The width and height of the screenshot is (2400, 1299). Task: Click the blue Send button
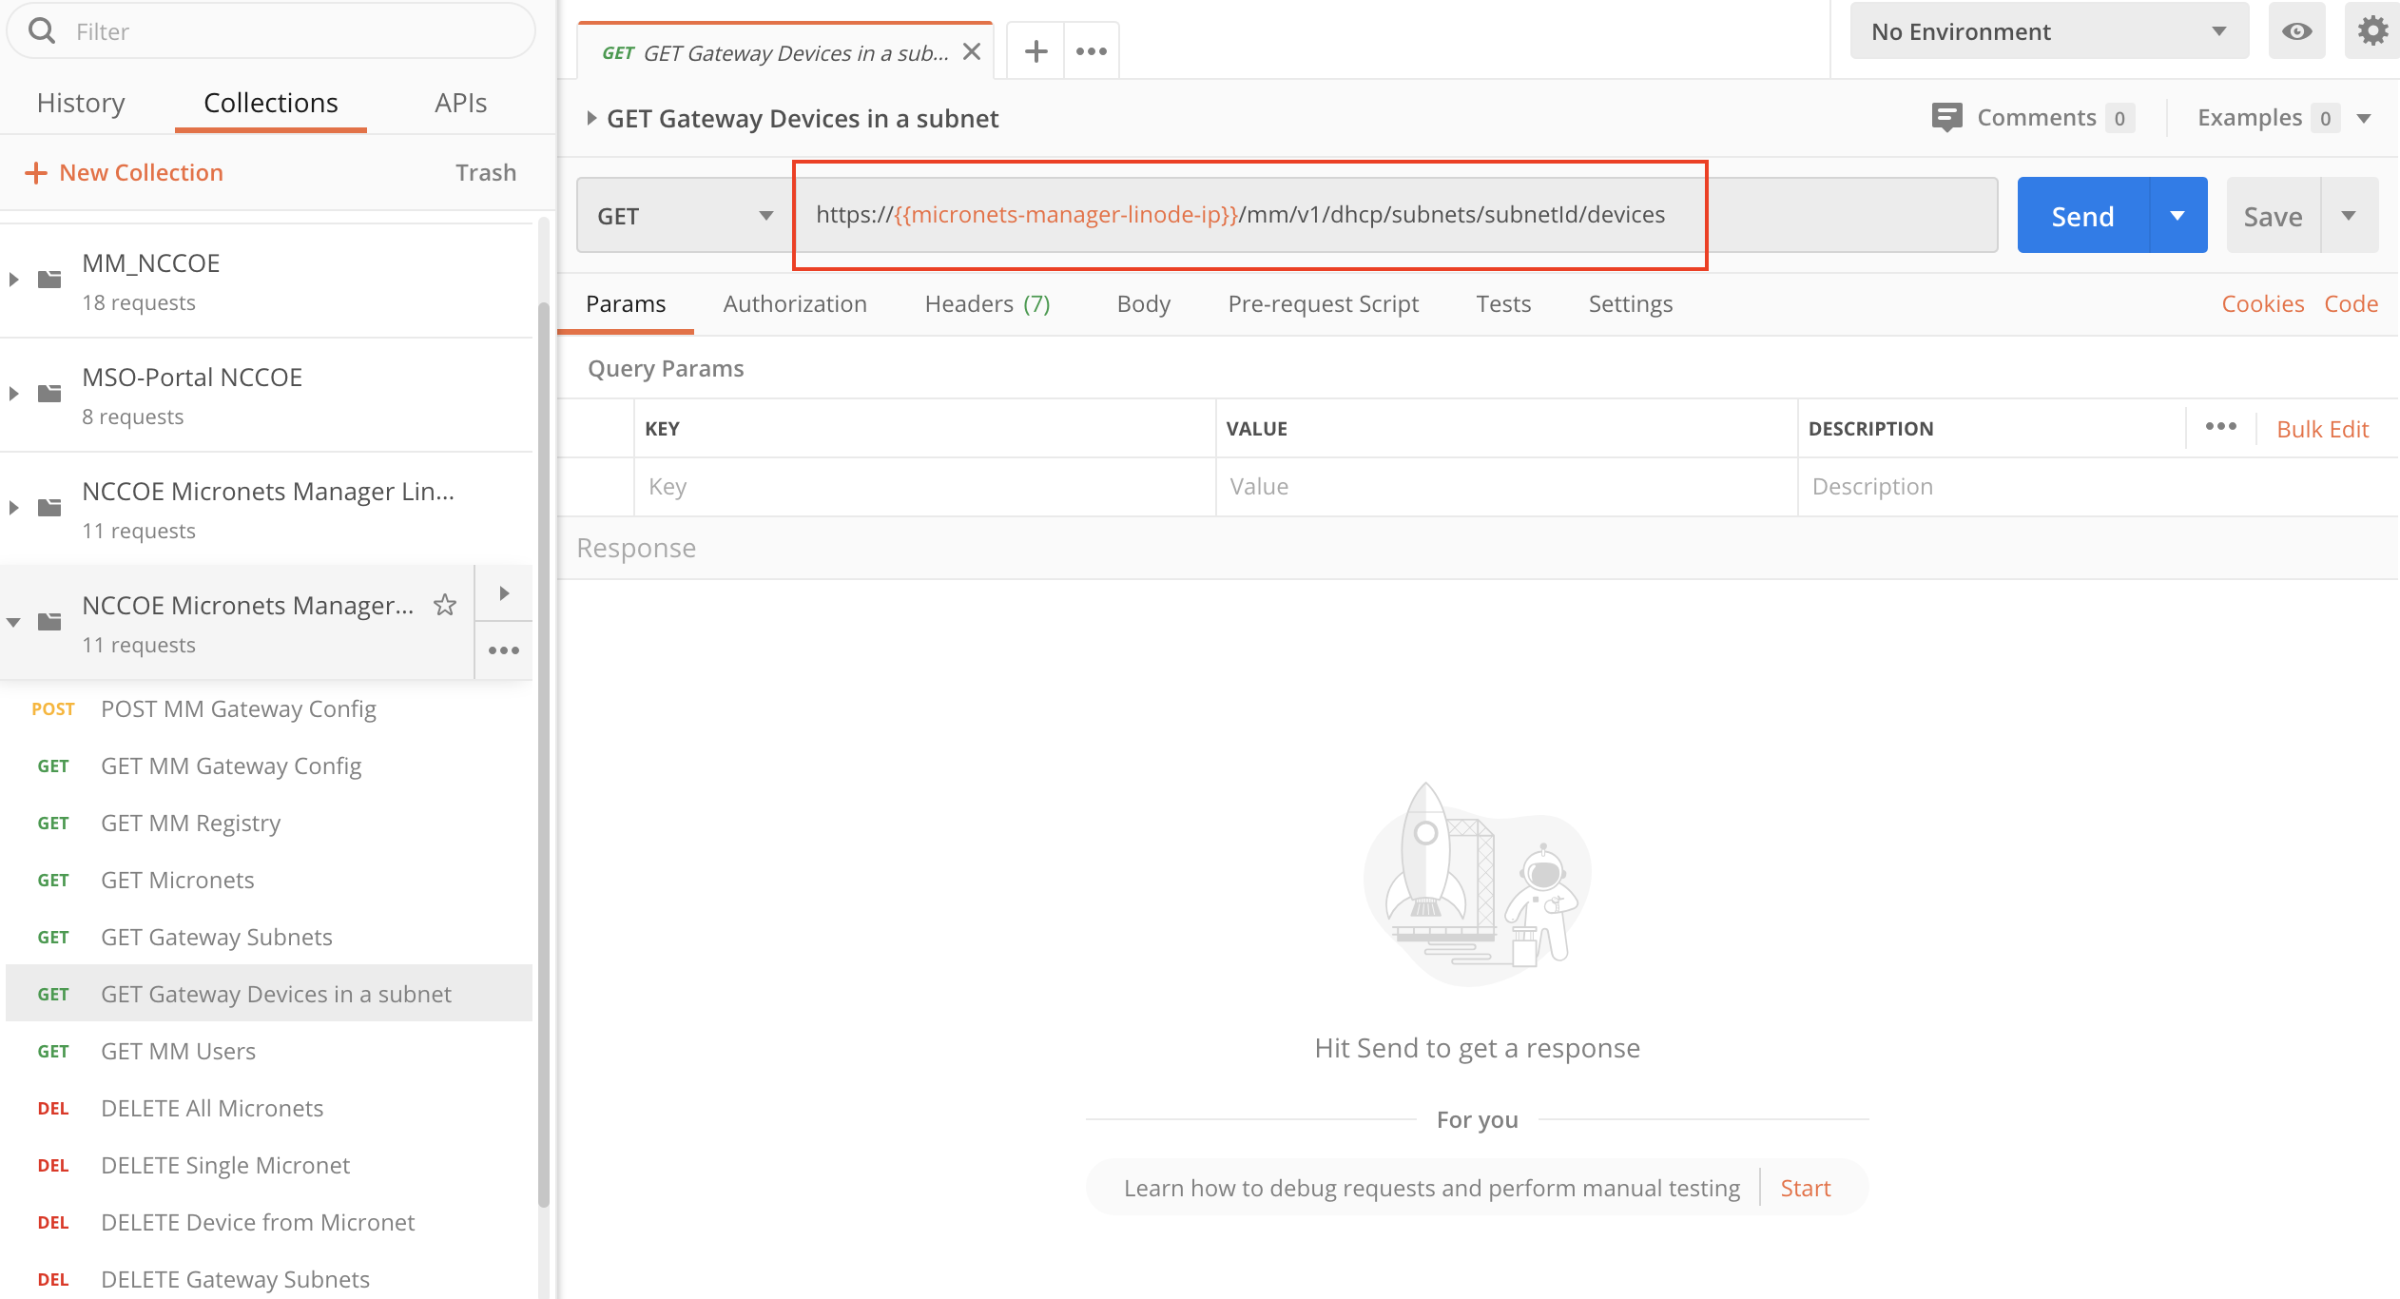(2082, 215)
